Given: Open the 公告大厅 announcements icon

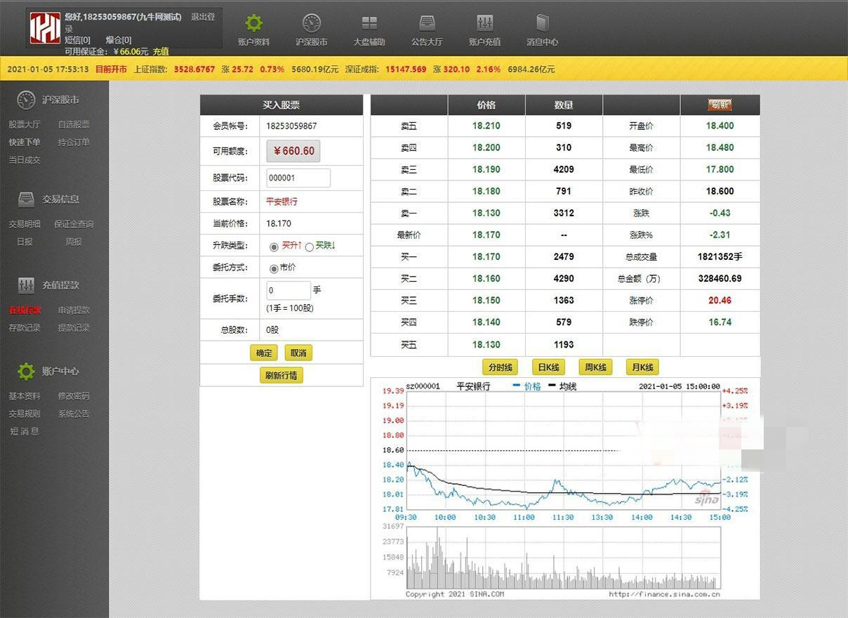Looking at the screenshot, I should click(427, 22).
